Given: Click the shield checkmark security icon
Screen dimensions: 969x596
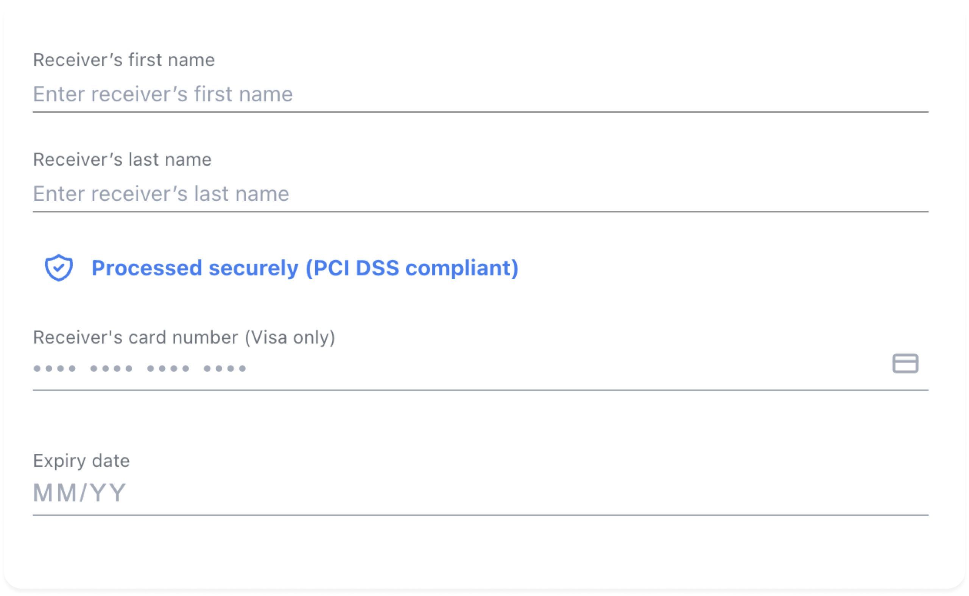Looking at the screenshot, I should pyautogui.click(x=59, y=268).
